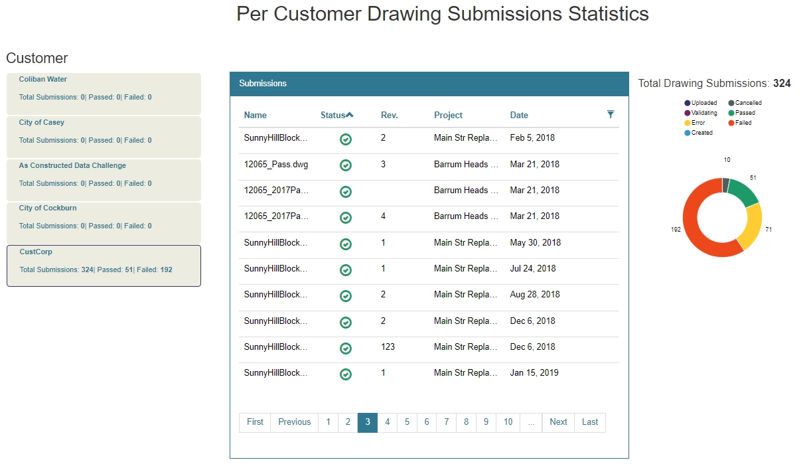Screen dimensions: 803x464
Task: Click status checkmark for Jan 15, 2019 row
Action: tap(345, 374)
